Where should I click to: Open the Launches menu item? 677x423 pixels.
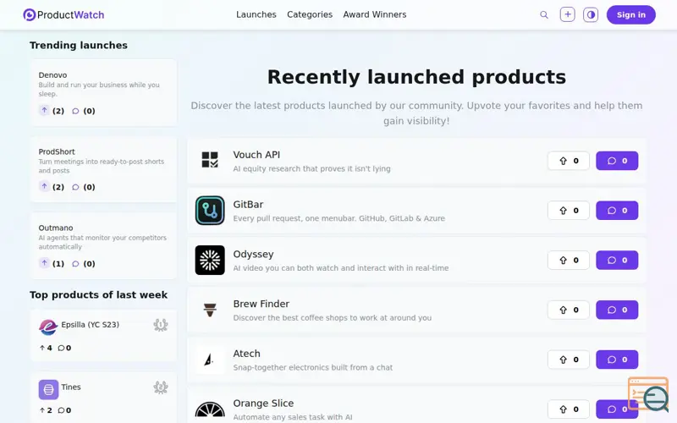(256, 14)
